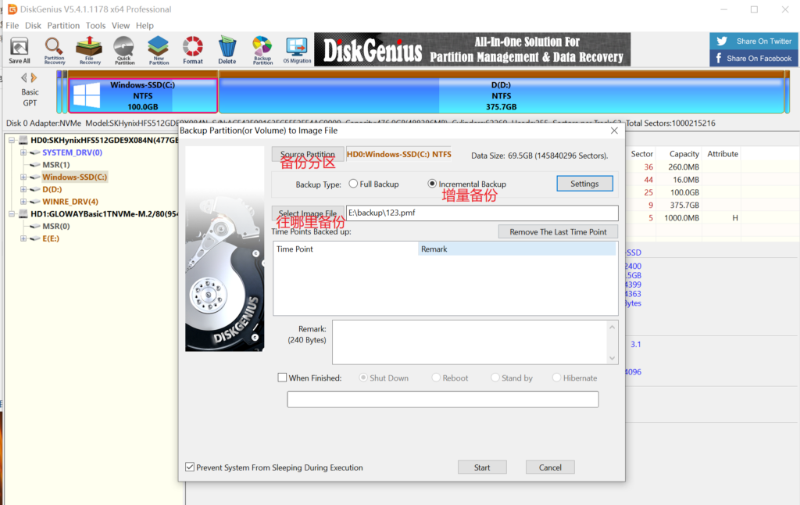Collapse the HD0 SKHynix disk node
Screen dimensions: 800x505
tap(12, 141)
